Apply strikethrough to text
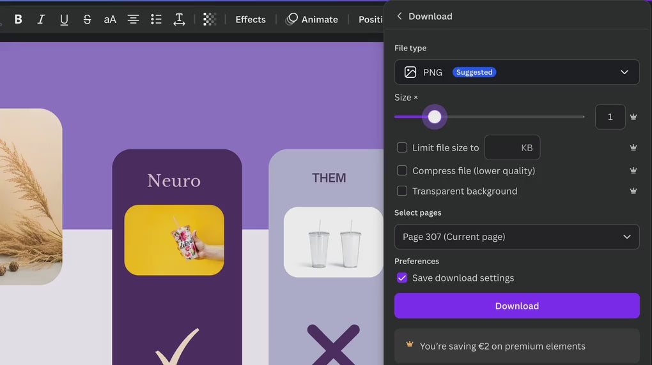Viewport: 652px width, 365px height. click(87, 19)
